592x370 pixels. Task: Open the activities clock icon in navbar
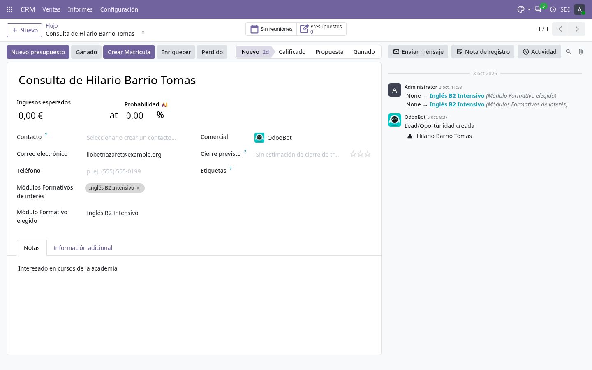553,9
